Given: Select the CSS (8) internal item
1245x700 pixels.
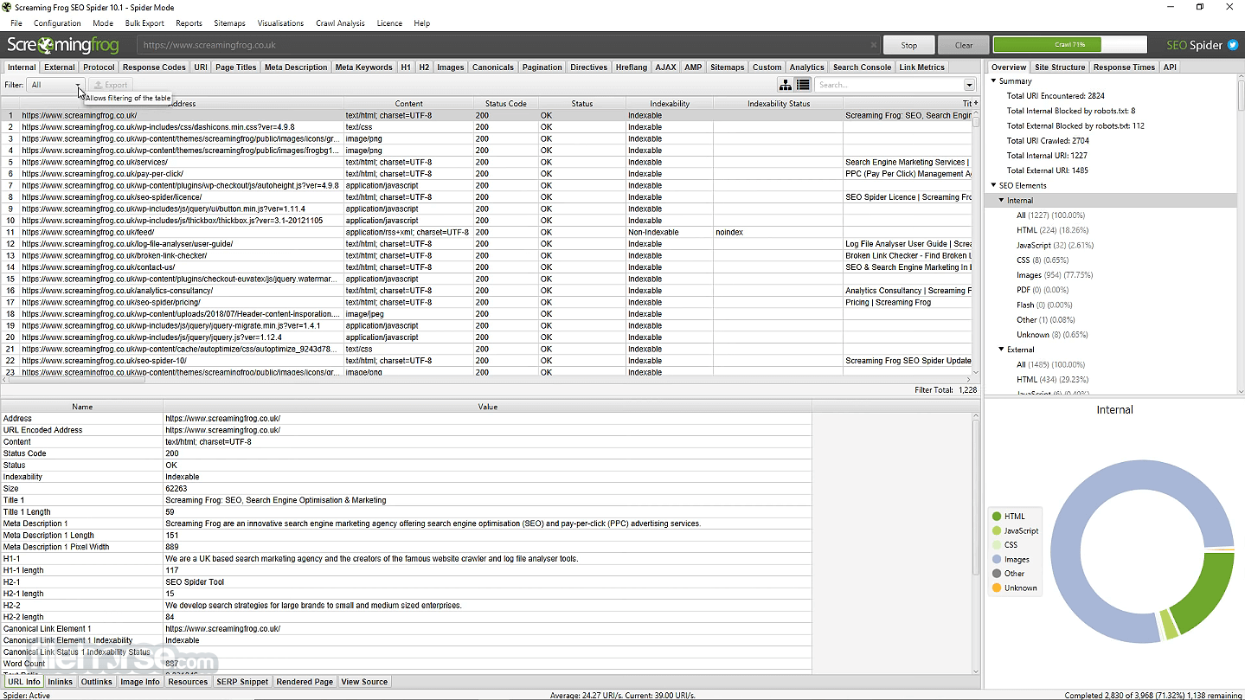Looking at the screenshot, I should click(x=1042, y=260).
